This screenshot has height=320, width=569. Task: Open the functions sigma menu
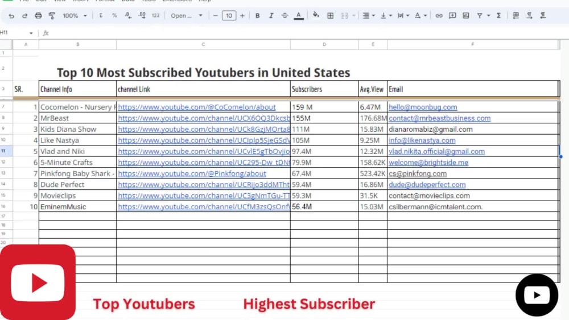(x=498, y=15)
